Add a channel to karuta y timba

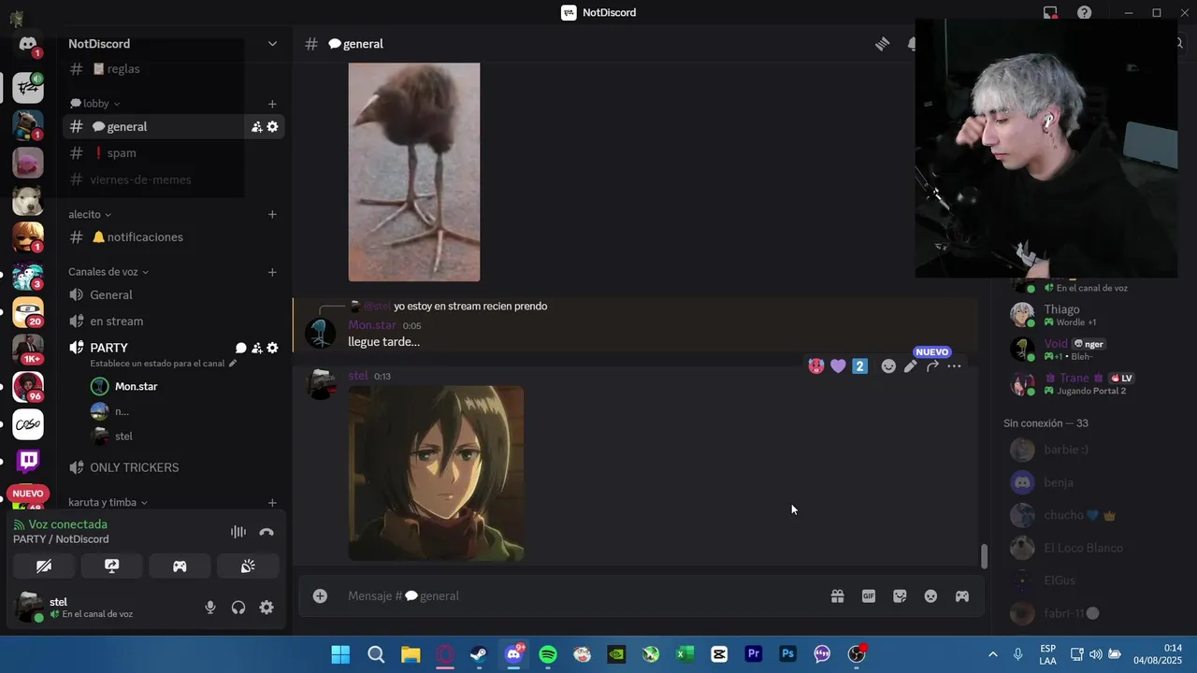click(272, 503)
